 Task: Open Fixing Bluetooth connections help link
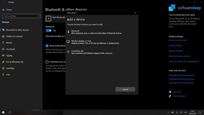click(x=181, y=79)
